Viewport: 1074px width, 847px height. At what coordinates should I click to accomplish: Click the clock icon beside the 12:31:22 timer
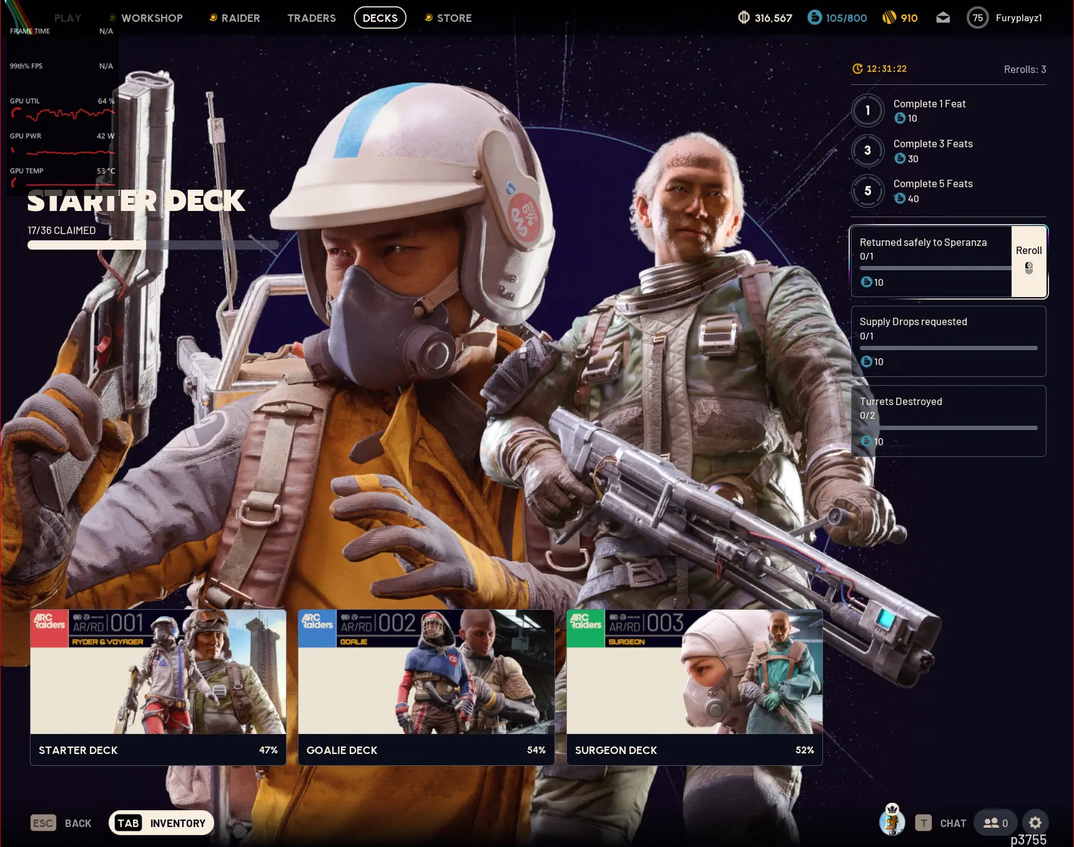pyautogui.click(x=857, y=69)
